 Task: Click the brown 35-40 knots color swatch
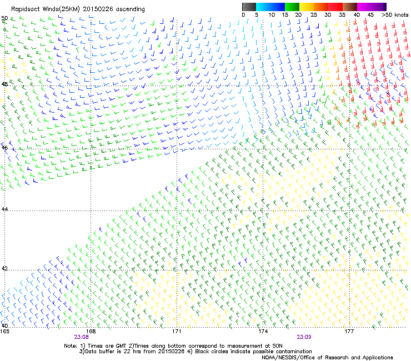[350, 7]
